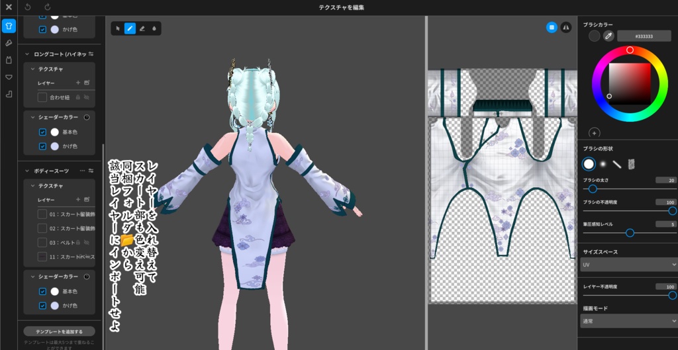Click the brush size value field 20

(666, 180)
